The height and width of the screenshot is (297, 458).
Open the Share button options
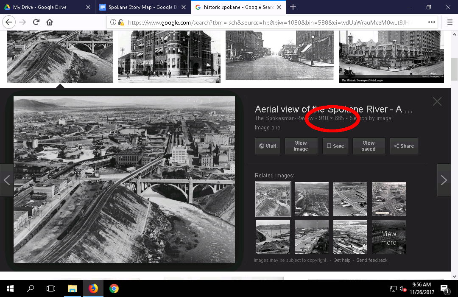(x=404, y=146)
